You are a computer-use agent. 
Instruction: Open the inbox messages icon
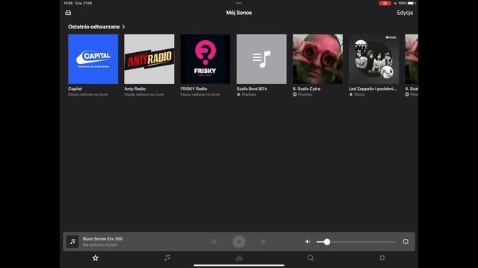(68, 13)
